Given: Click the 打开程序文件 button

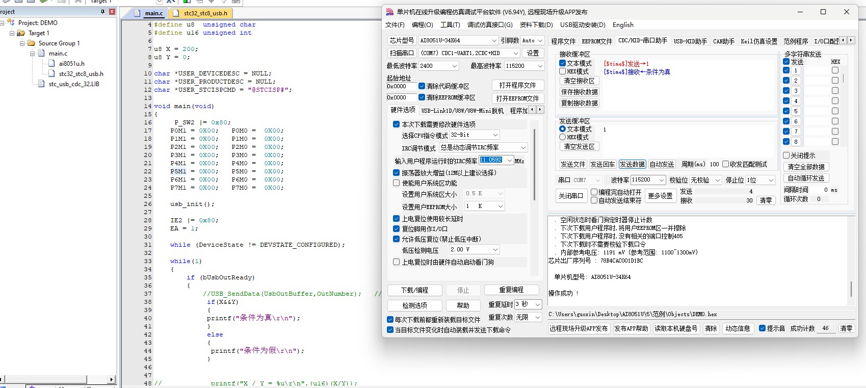Looking at the screenshot, I should (517, 85).
